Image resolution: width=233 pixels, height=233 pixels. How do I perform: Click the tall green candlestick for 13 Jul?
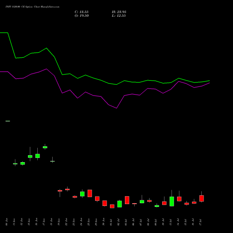172,201
